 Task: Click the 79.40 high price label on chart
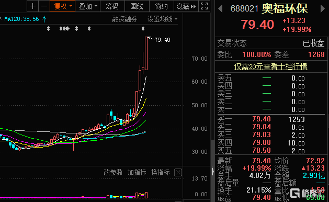[162, 40]
